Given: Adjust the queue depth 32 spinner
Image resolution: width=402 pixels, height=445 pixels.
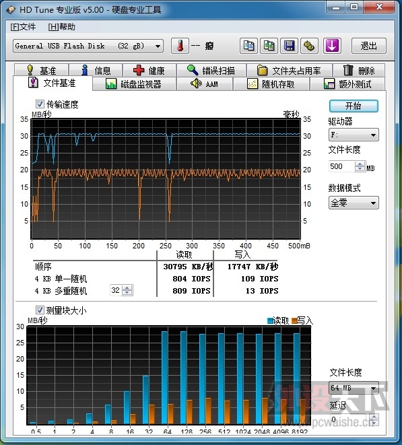Looking at the screenshot, I should pyautogui.click(x=127, y=290).
